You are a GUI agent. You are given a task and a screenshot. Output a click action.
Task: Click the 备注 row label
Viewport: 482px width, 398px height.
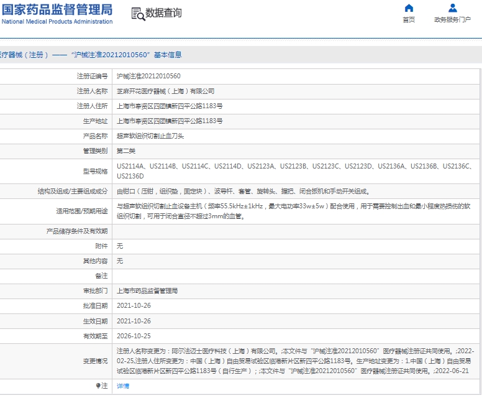101,275
